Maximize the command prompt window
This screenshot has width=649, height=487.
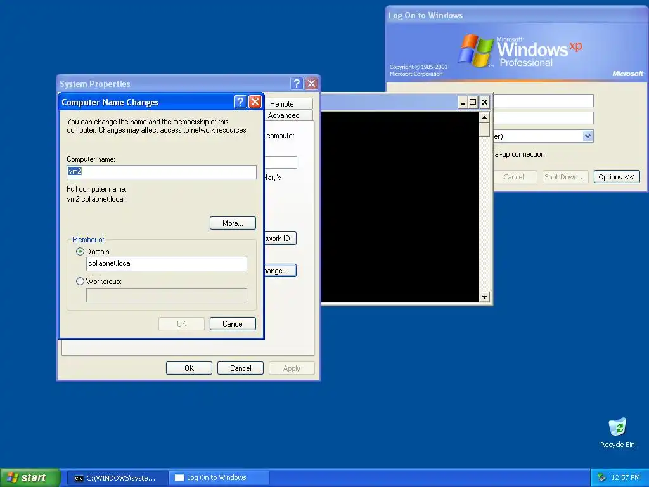pos(473,102)
